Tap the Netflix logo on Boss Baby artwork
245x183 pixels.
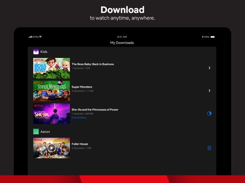point(38,60)
